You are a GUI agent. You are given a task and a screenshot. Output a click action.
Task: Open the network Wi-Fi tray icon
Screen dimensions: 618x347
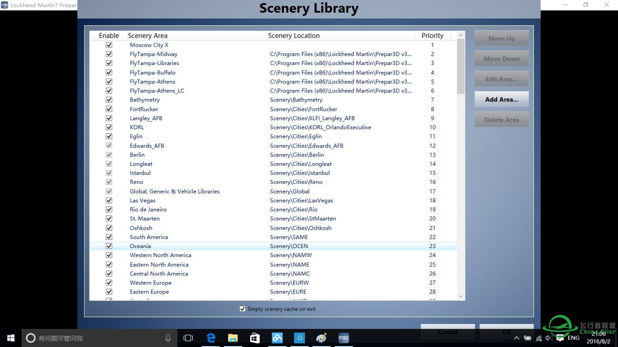538,338
